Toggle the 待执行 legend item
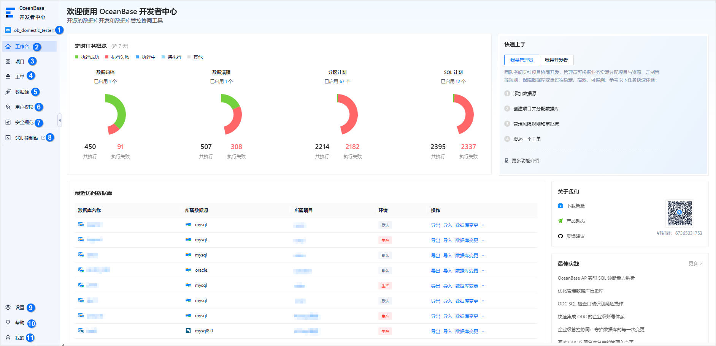The height and width of the screenshot is (346, 716). tap(171, 57)
